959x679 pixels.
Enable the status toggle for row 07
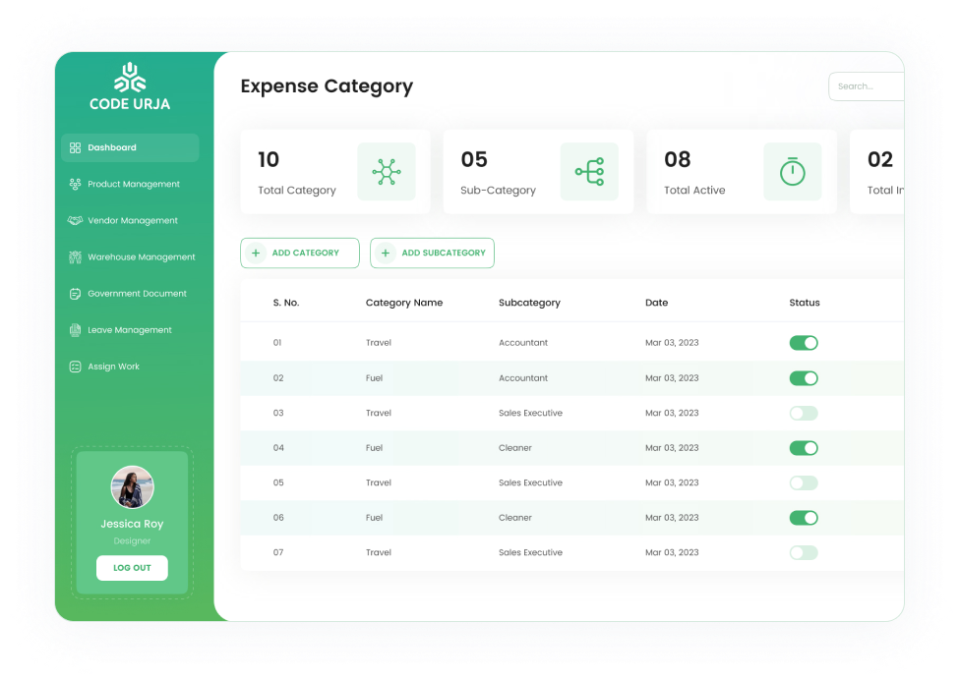click(x=804, y=552)
